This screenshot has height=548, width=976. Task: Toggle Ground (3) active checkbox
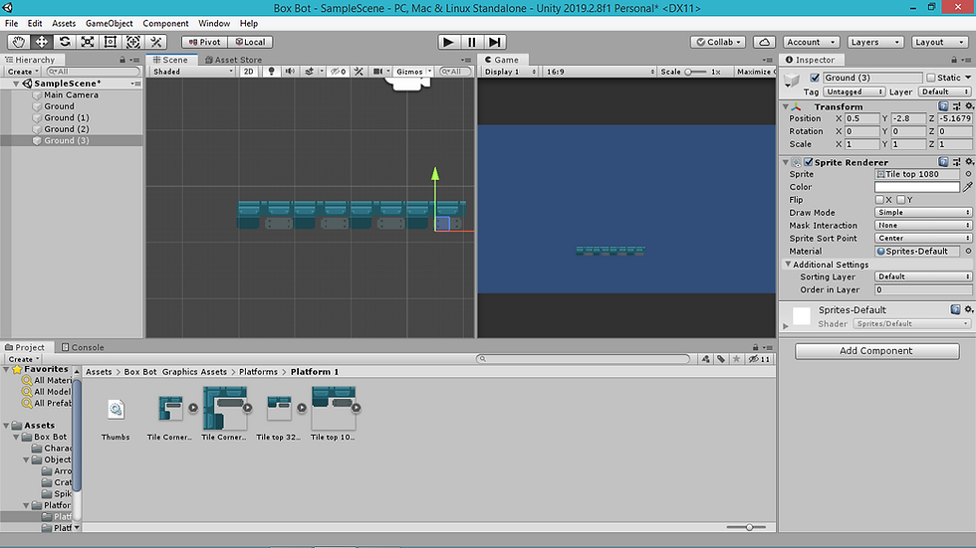point(815,78)
